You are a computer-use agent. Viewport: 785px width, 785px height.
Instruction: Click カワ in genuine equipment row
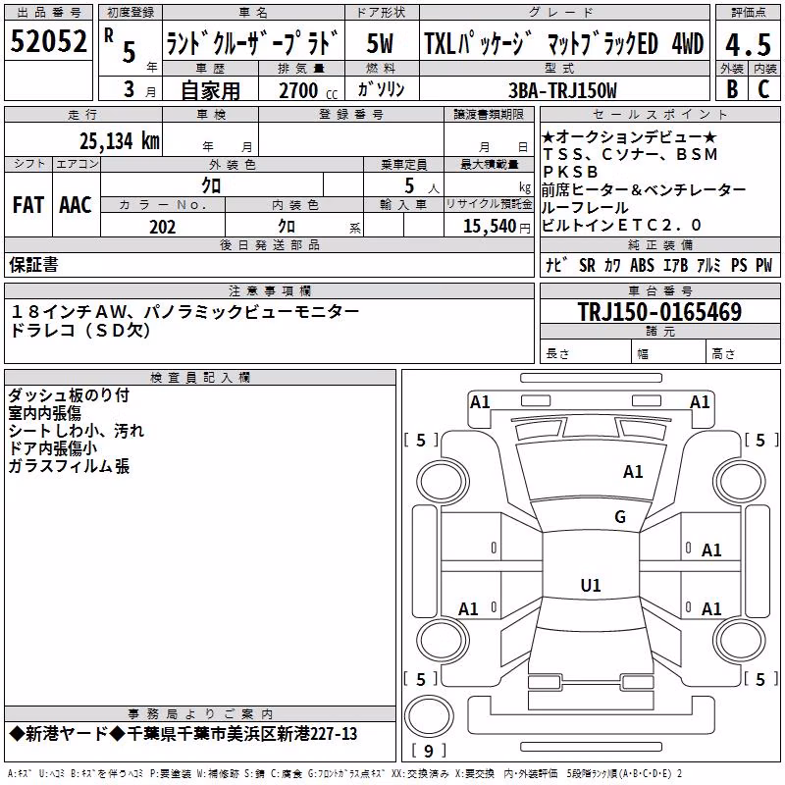coord(612,265)
